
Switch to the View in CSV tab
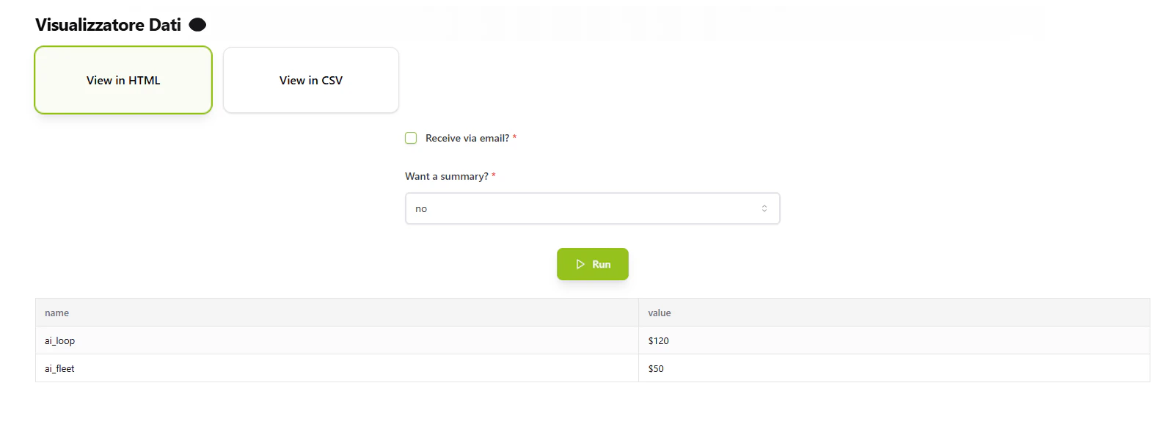tap(310, 80)
